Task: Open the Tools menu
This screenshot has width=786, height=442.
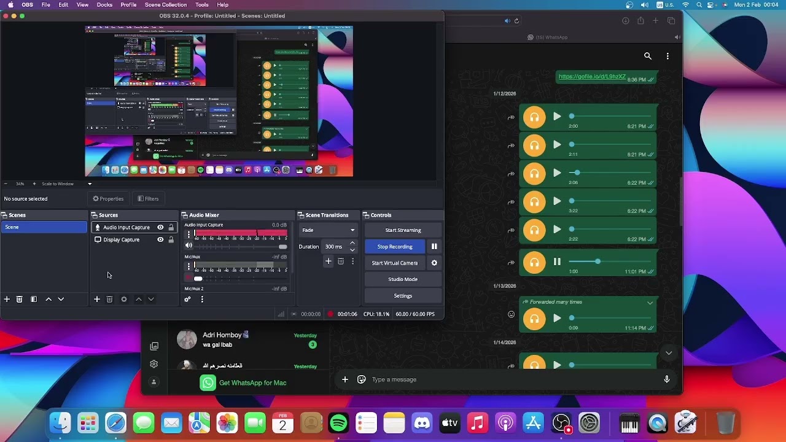Action: (201, 4)
